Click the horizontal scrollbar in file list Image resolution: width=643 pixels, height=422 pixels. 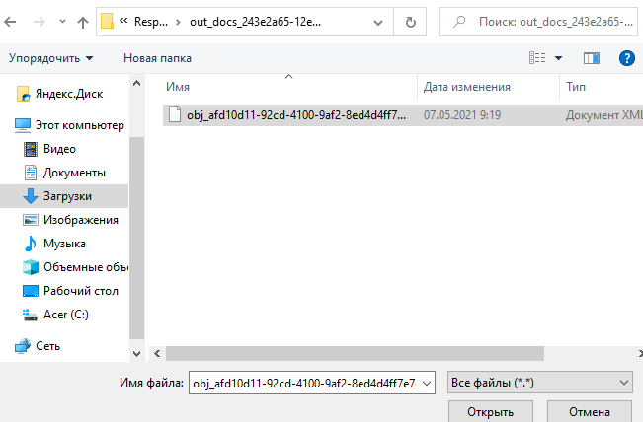point(356,352)
